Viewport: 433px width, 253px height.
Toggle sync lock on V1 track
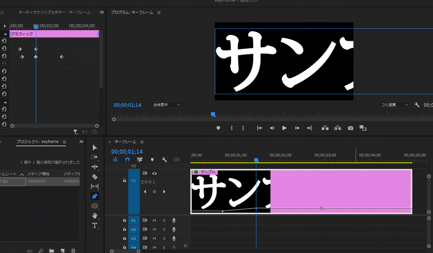145,173
